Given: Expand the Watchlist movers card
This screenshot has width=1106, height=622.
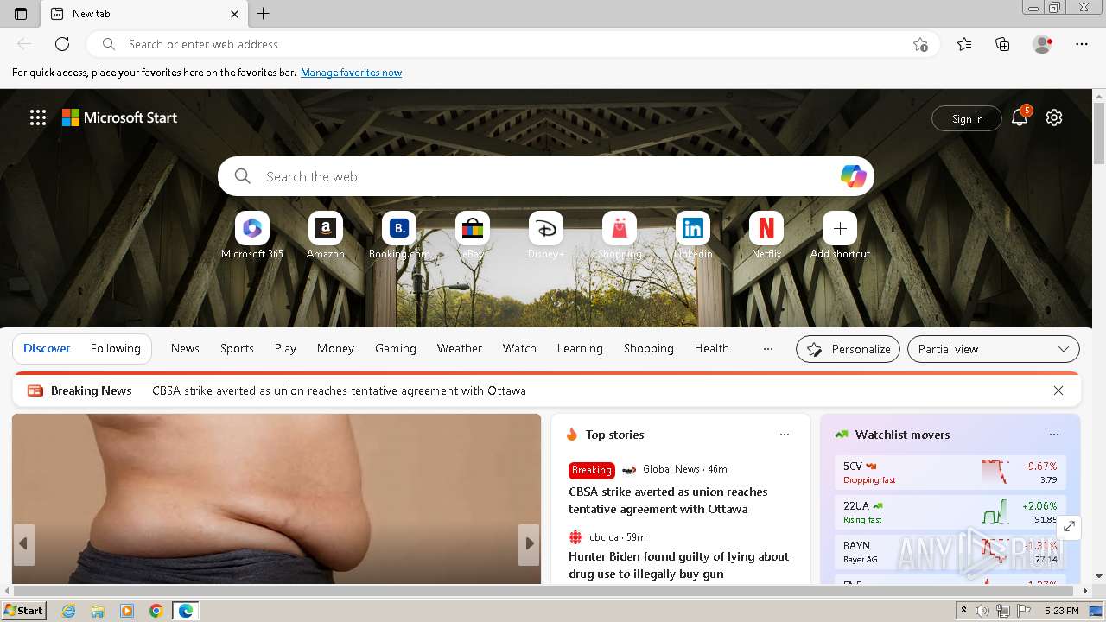Looking at the screenshot, I should [x=1069, y=526].
